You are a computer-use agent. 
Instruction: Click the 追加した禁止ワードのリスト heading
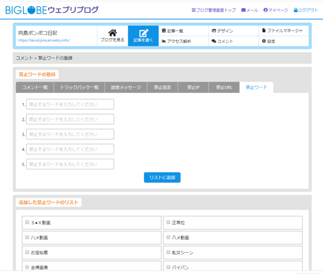[x=48, y=202]
